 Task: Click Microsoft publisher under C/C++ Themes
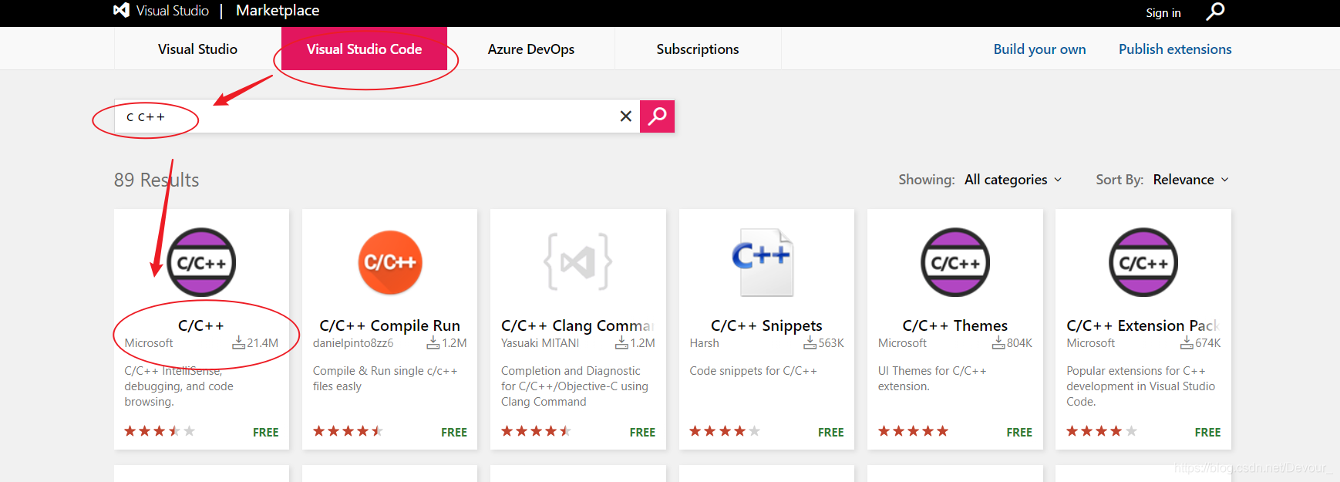point(902,342)
